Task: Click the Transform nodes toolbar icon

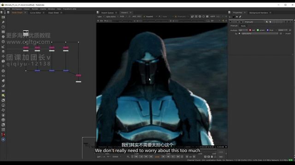Action: 3,56
